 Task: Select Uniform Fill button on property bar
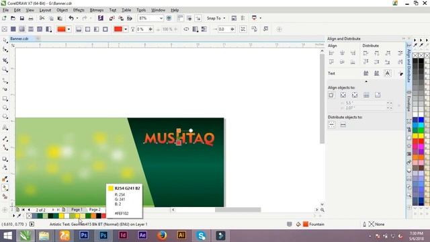point(13,29)
